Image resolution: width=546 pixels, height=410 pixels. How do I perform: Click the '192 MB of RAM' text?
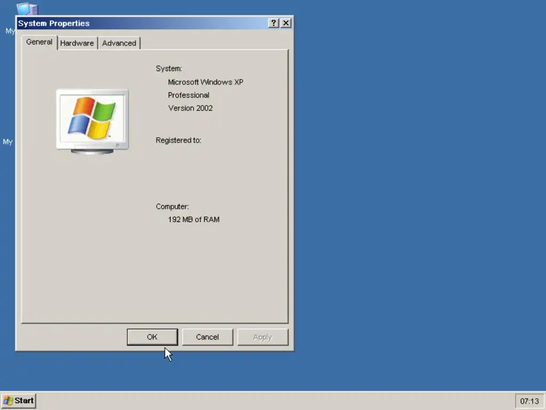click(194, 219)
